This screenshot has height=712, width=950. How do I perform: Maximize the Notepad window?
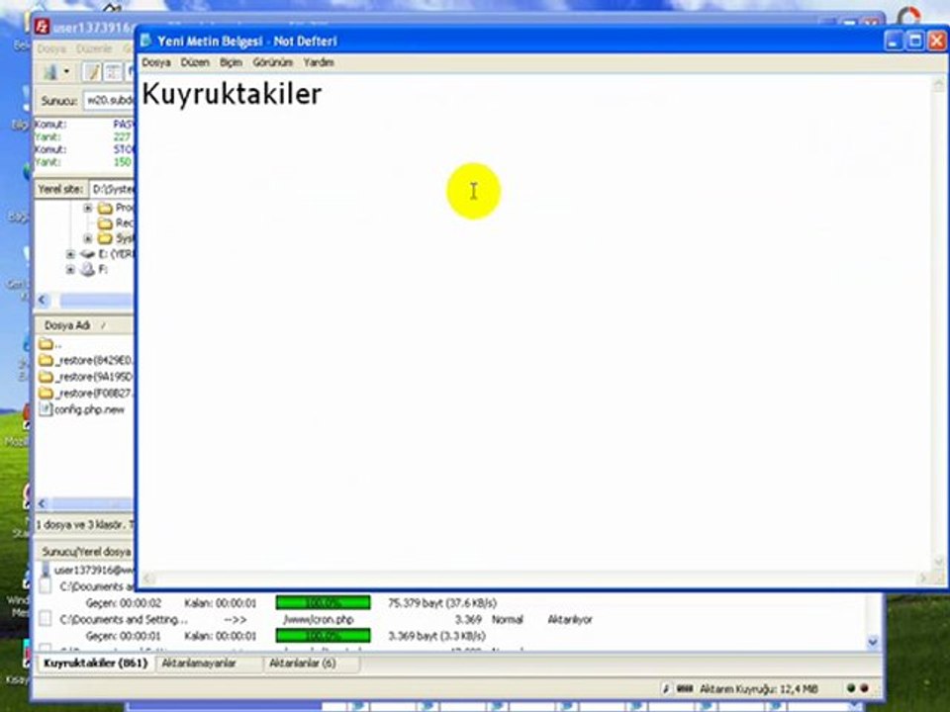coord(915,41)
